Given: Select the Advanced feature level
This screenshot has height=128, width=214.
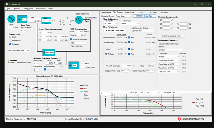Looking at the screenshot, I should [10, 44].
